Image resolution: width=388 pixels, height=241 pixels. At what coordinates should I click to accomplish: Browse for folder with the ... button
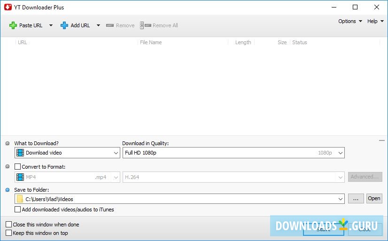pyautogui.click(x=356, y=198)
